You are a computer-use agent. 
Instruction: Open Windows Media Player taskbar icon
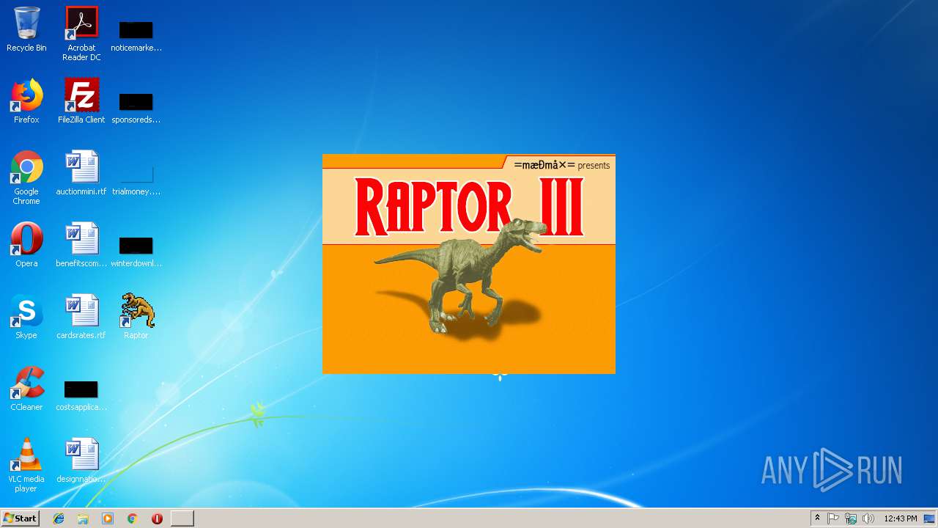click(108, 518)
